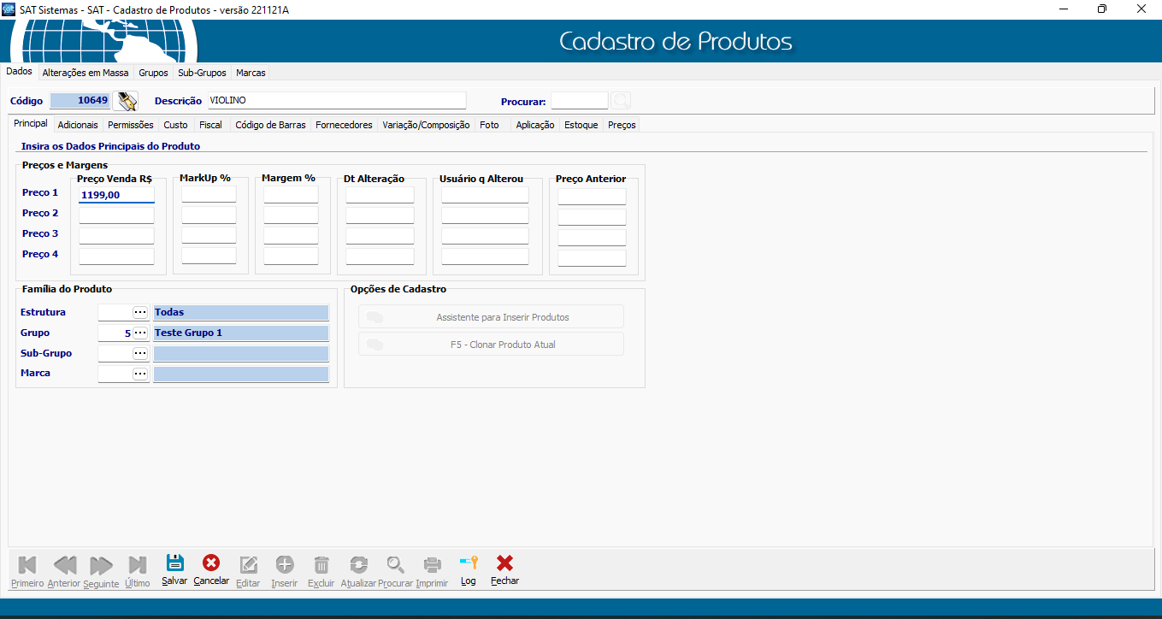The height and width of the screenshot is (619, 1162).
Task: Click Assistente para Inserir Produtos button
Action: coord(491,317)
